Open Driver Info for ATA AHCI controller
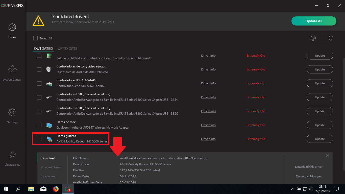The width and height of the screenshot is (345, 194). click(x=208, y=83)
